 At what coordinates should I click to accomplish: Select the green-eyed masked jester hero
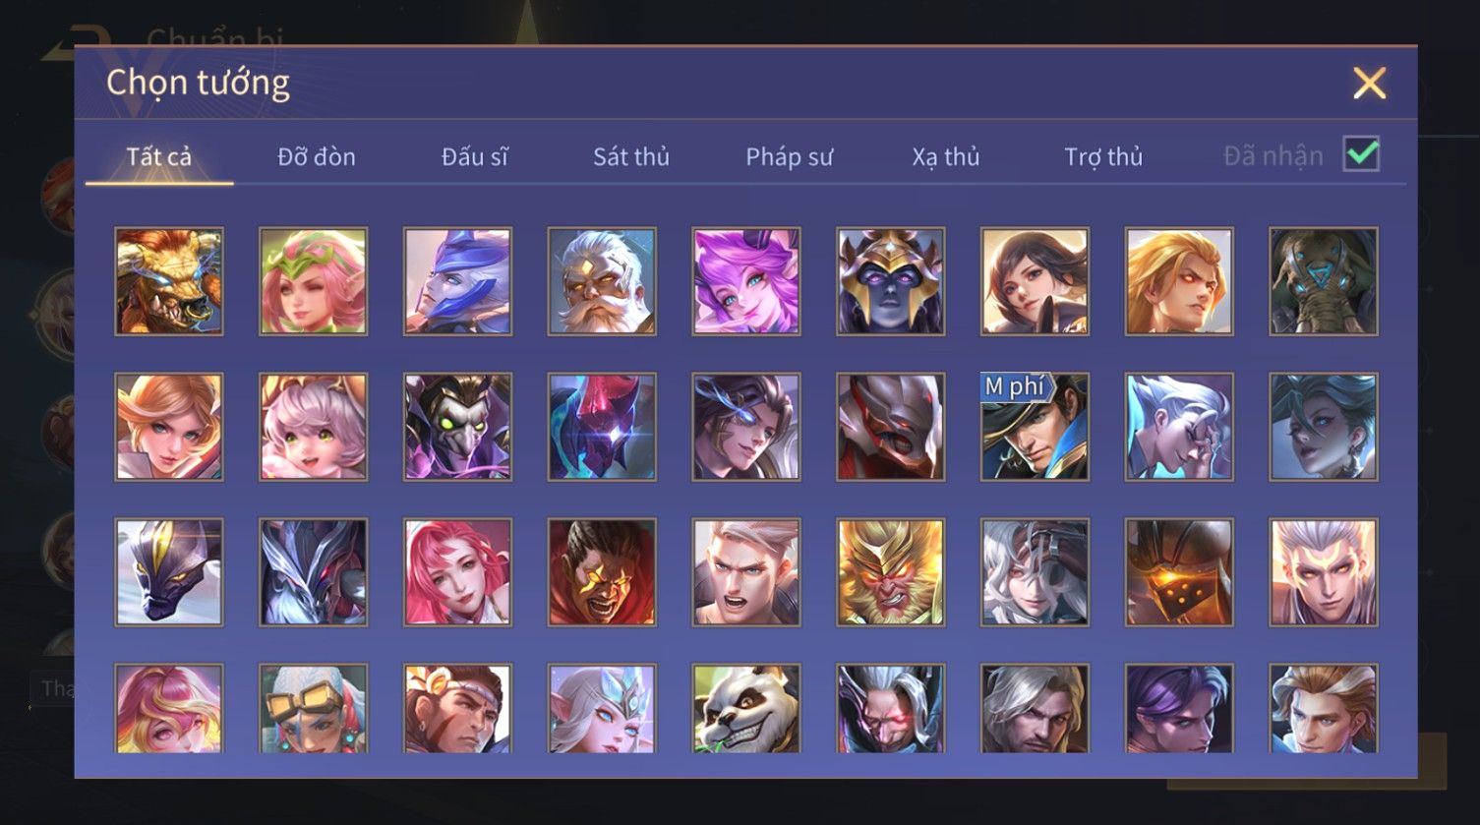click(x=457, y=427)
